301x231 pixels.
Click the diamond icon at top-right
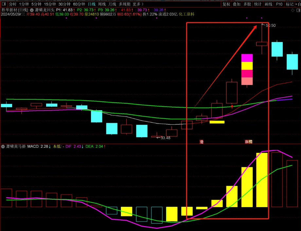pos(293,10)
